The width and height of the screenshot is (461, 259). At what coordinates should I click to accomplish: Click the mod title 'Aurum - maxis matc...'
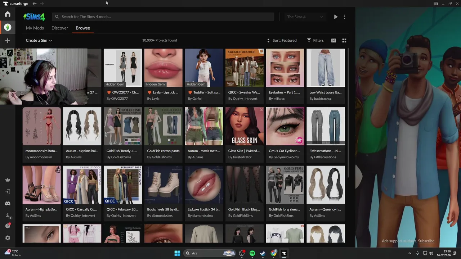(x=203, y=151)
